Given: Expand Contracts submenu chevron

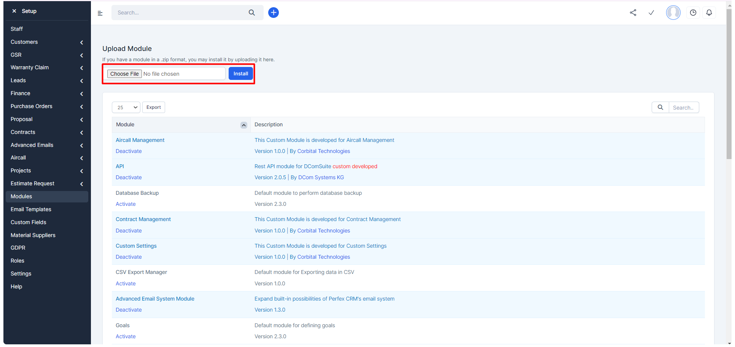Looking at the screenshot, I should pos(81,132).
